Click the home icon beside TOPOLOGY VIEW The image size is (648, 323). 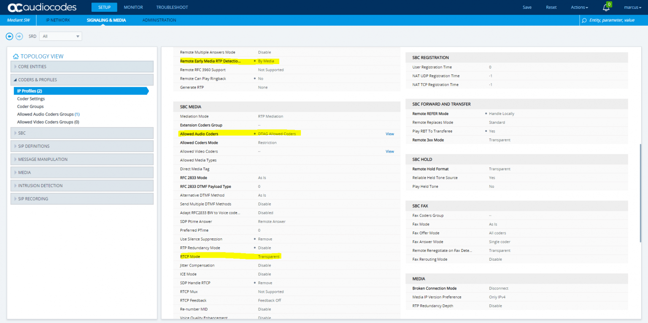click(16, 56)
